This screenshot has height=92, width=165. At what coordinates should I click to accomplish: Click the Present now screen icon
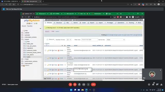pos(84,85)
